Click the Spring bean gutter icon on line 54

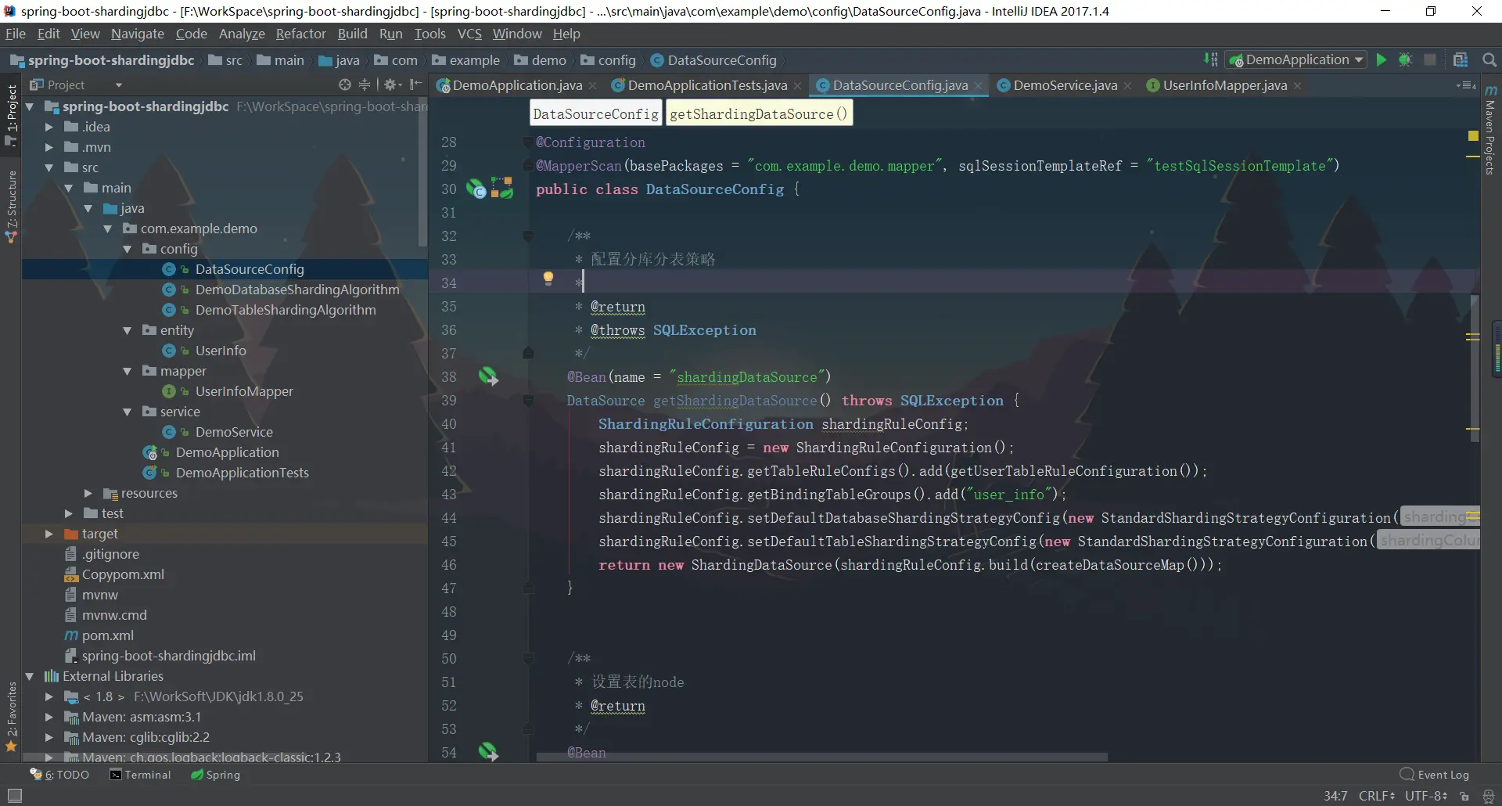pos(488,752)
